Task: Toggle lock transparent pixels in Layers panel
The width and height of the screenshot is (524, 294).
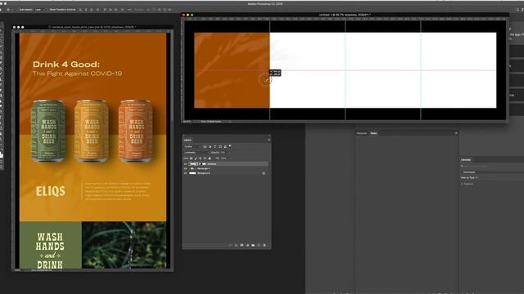Action: (191, 158)
